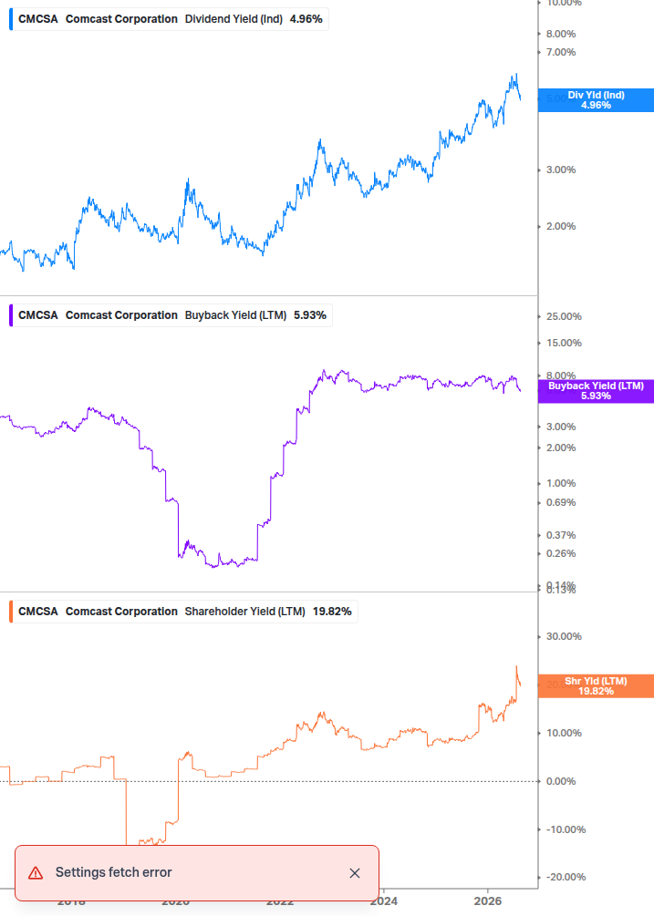Click the 0.26% label on the buyback yield axis
This screenshot has width=654, height=916.
[x=561, y=553]
